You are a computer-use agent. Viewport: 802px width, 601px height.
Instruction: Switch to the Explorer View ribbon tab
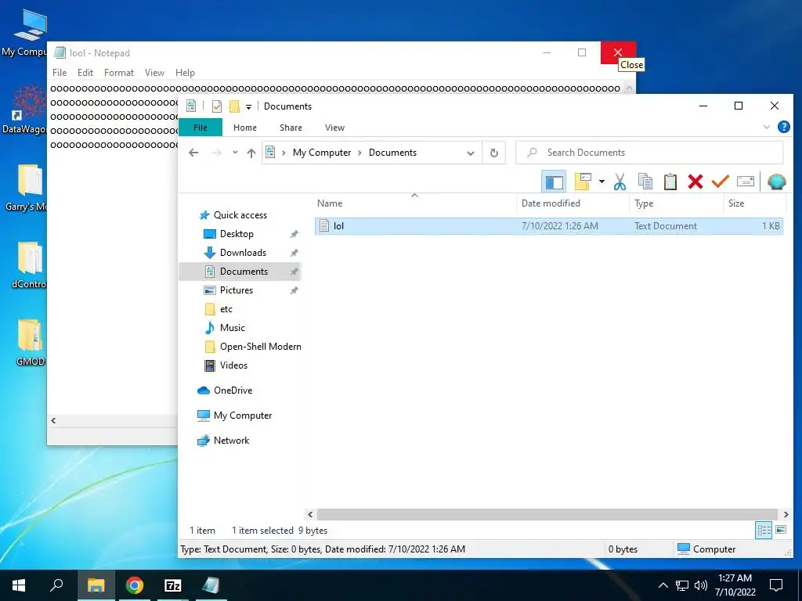pyautogui.click(x=334, y=128)
